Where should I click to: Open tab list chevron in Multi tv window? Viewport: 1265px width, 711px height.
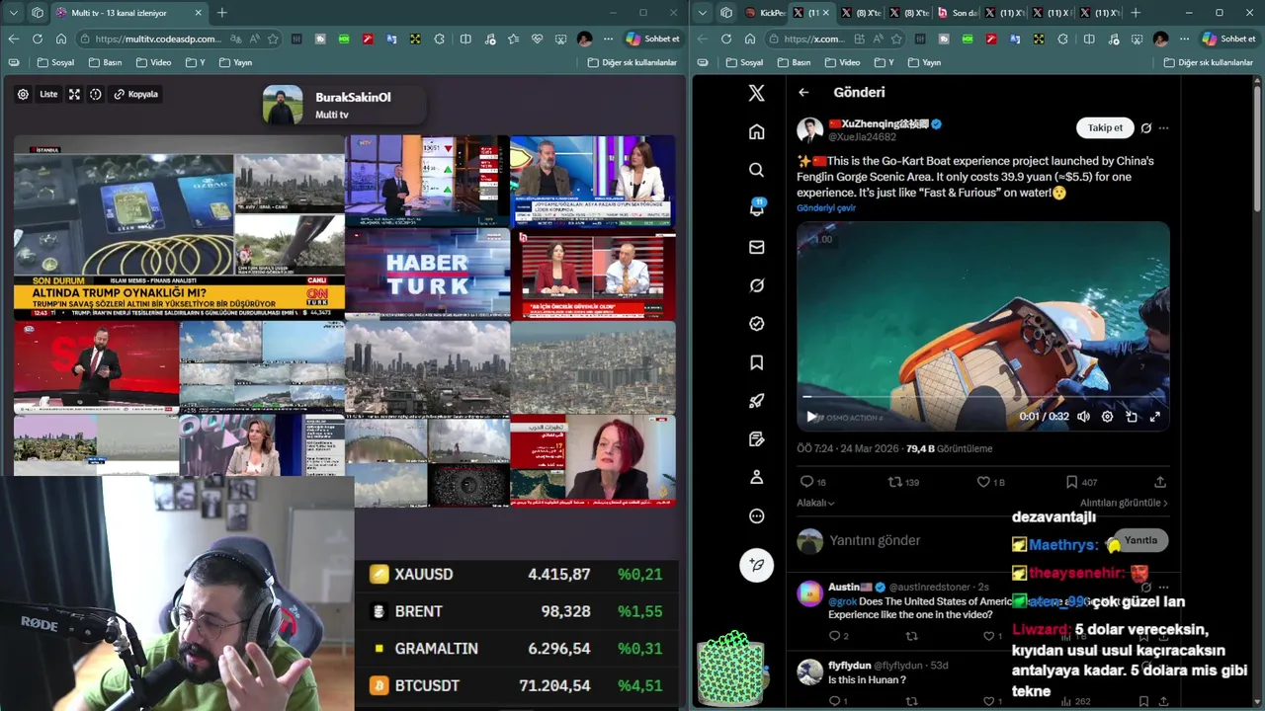point(13,13)
